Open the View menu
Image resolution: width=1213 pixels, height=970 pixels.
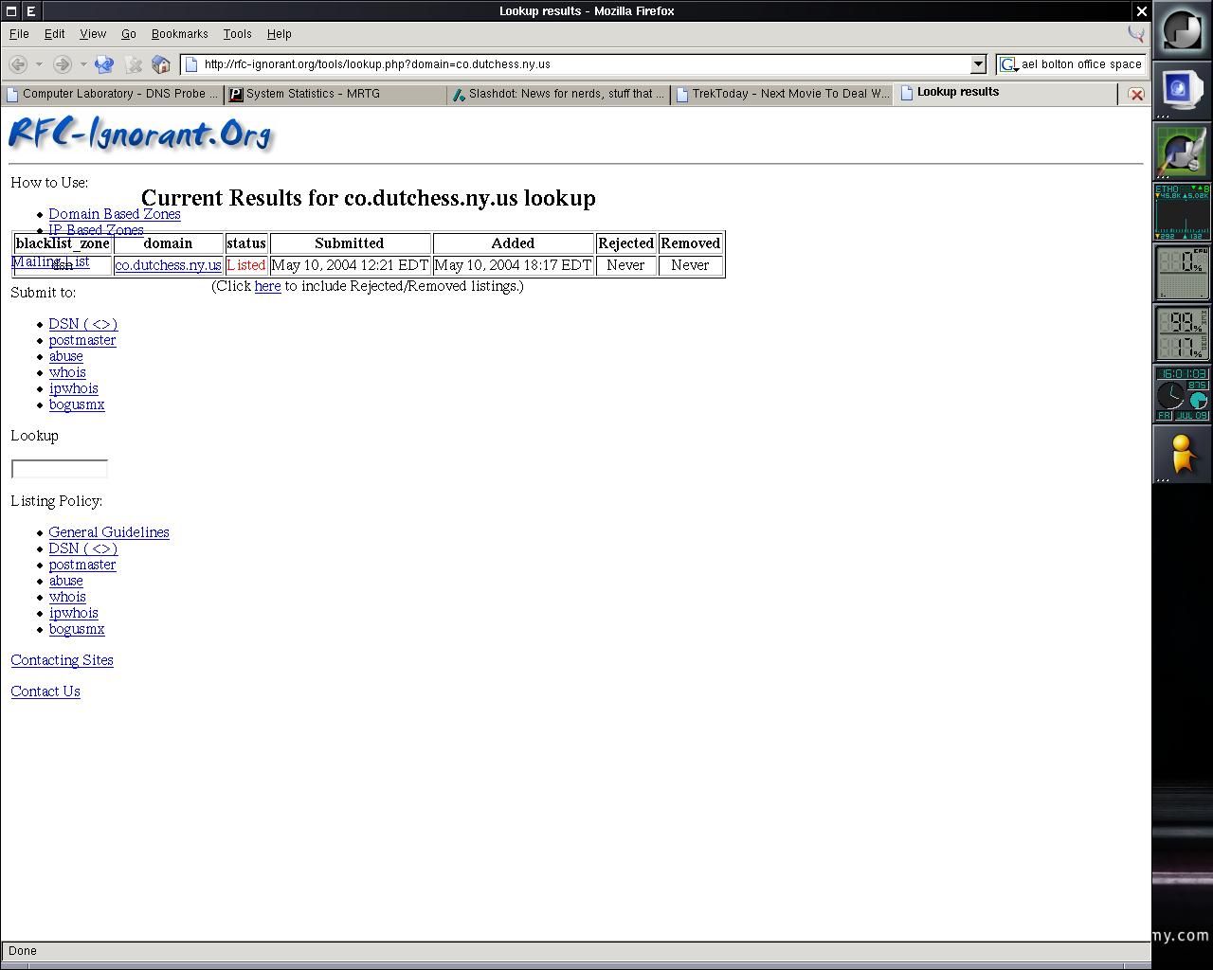pos(93,33)
